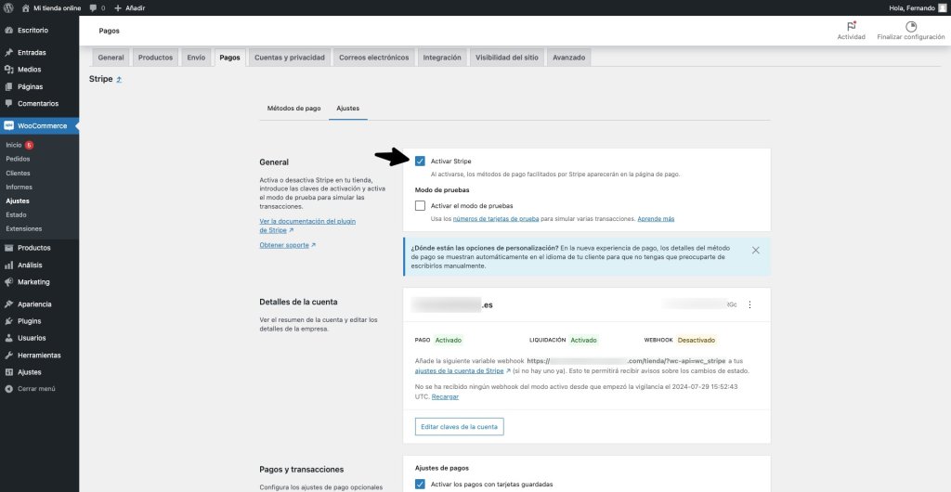Screen dimensions: 951x492
Task: Open Medios icon in sidebar
Action: pyautogui.click(x=8, y=70)
